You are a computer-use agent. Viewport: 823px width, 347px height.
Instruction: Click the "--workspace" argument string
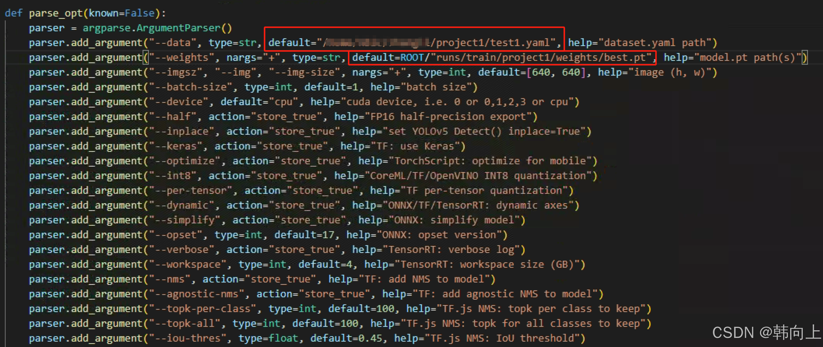tap(188, 265)
